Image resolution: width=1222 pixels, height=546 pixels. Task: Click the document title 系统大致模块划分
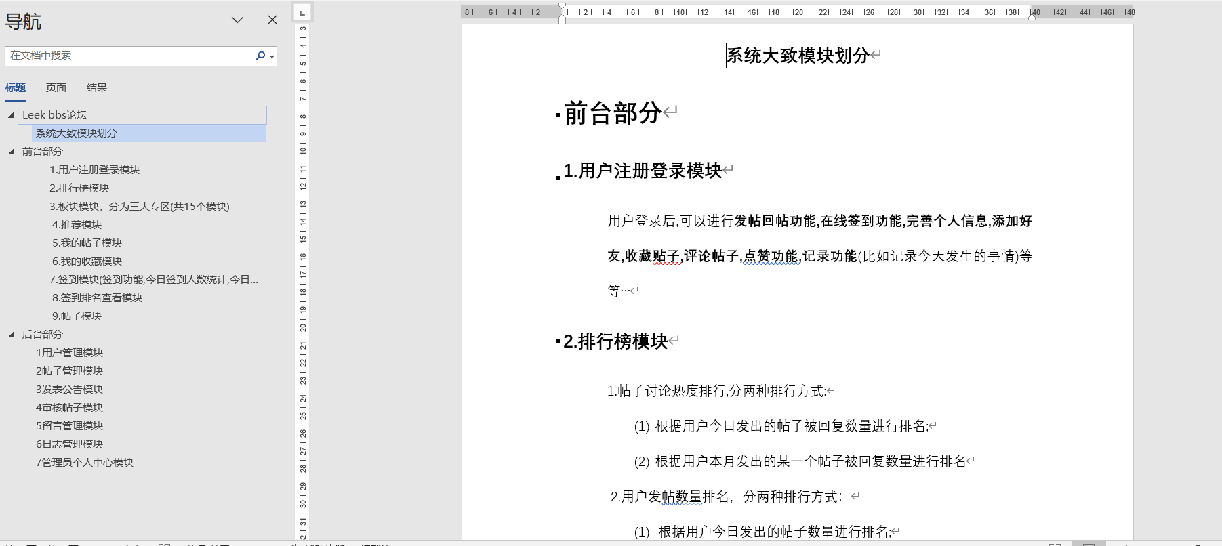pos(798,56)
